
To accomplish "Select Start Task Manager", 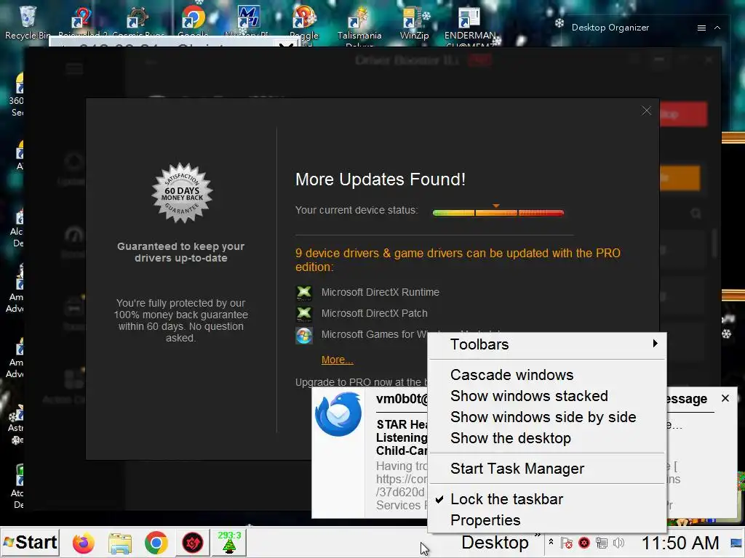I will click(x=546, y=469).
